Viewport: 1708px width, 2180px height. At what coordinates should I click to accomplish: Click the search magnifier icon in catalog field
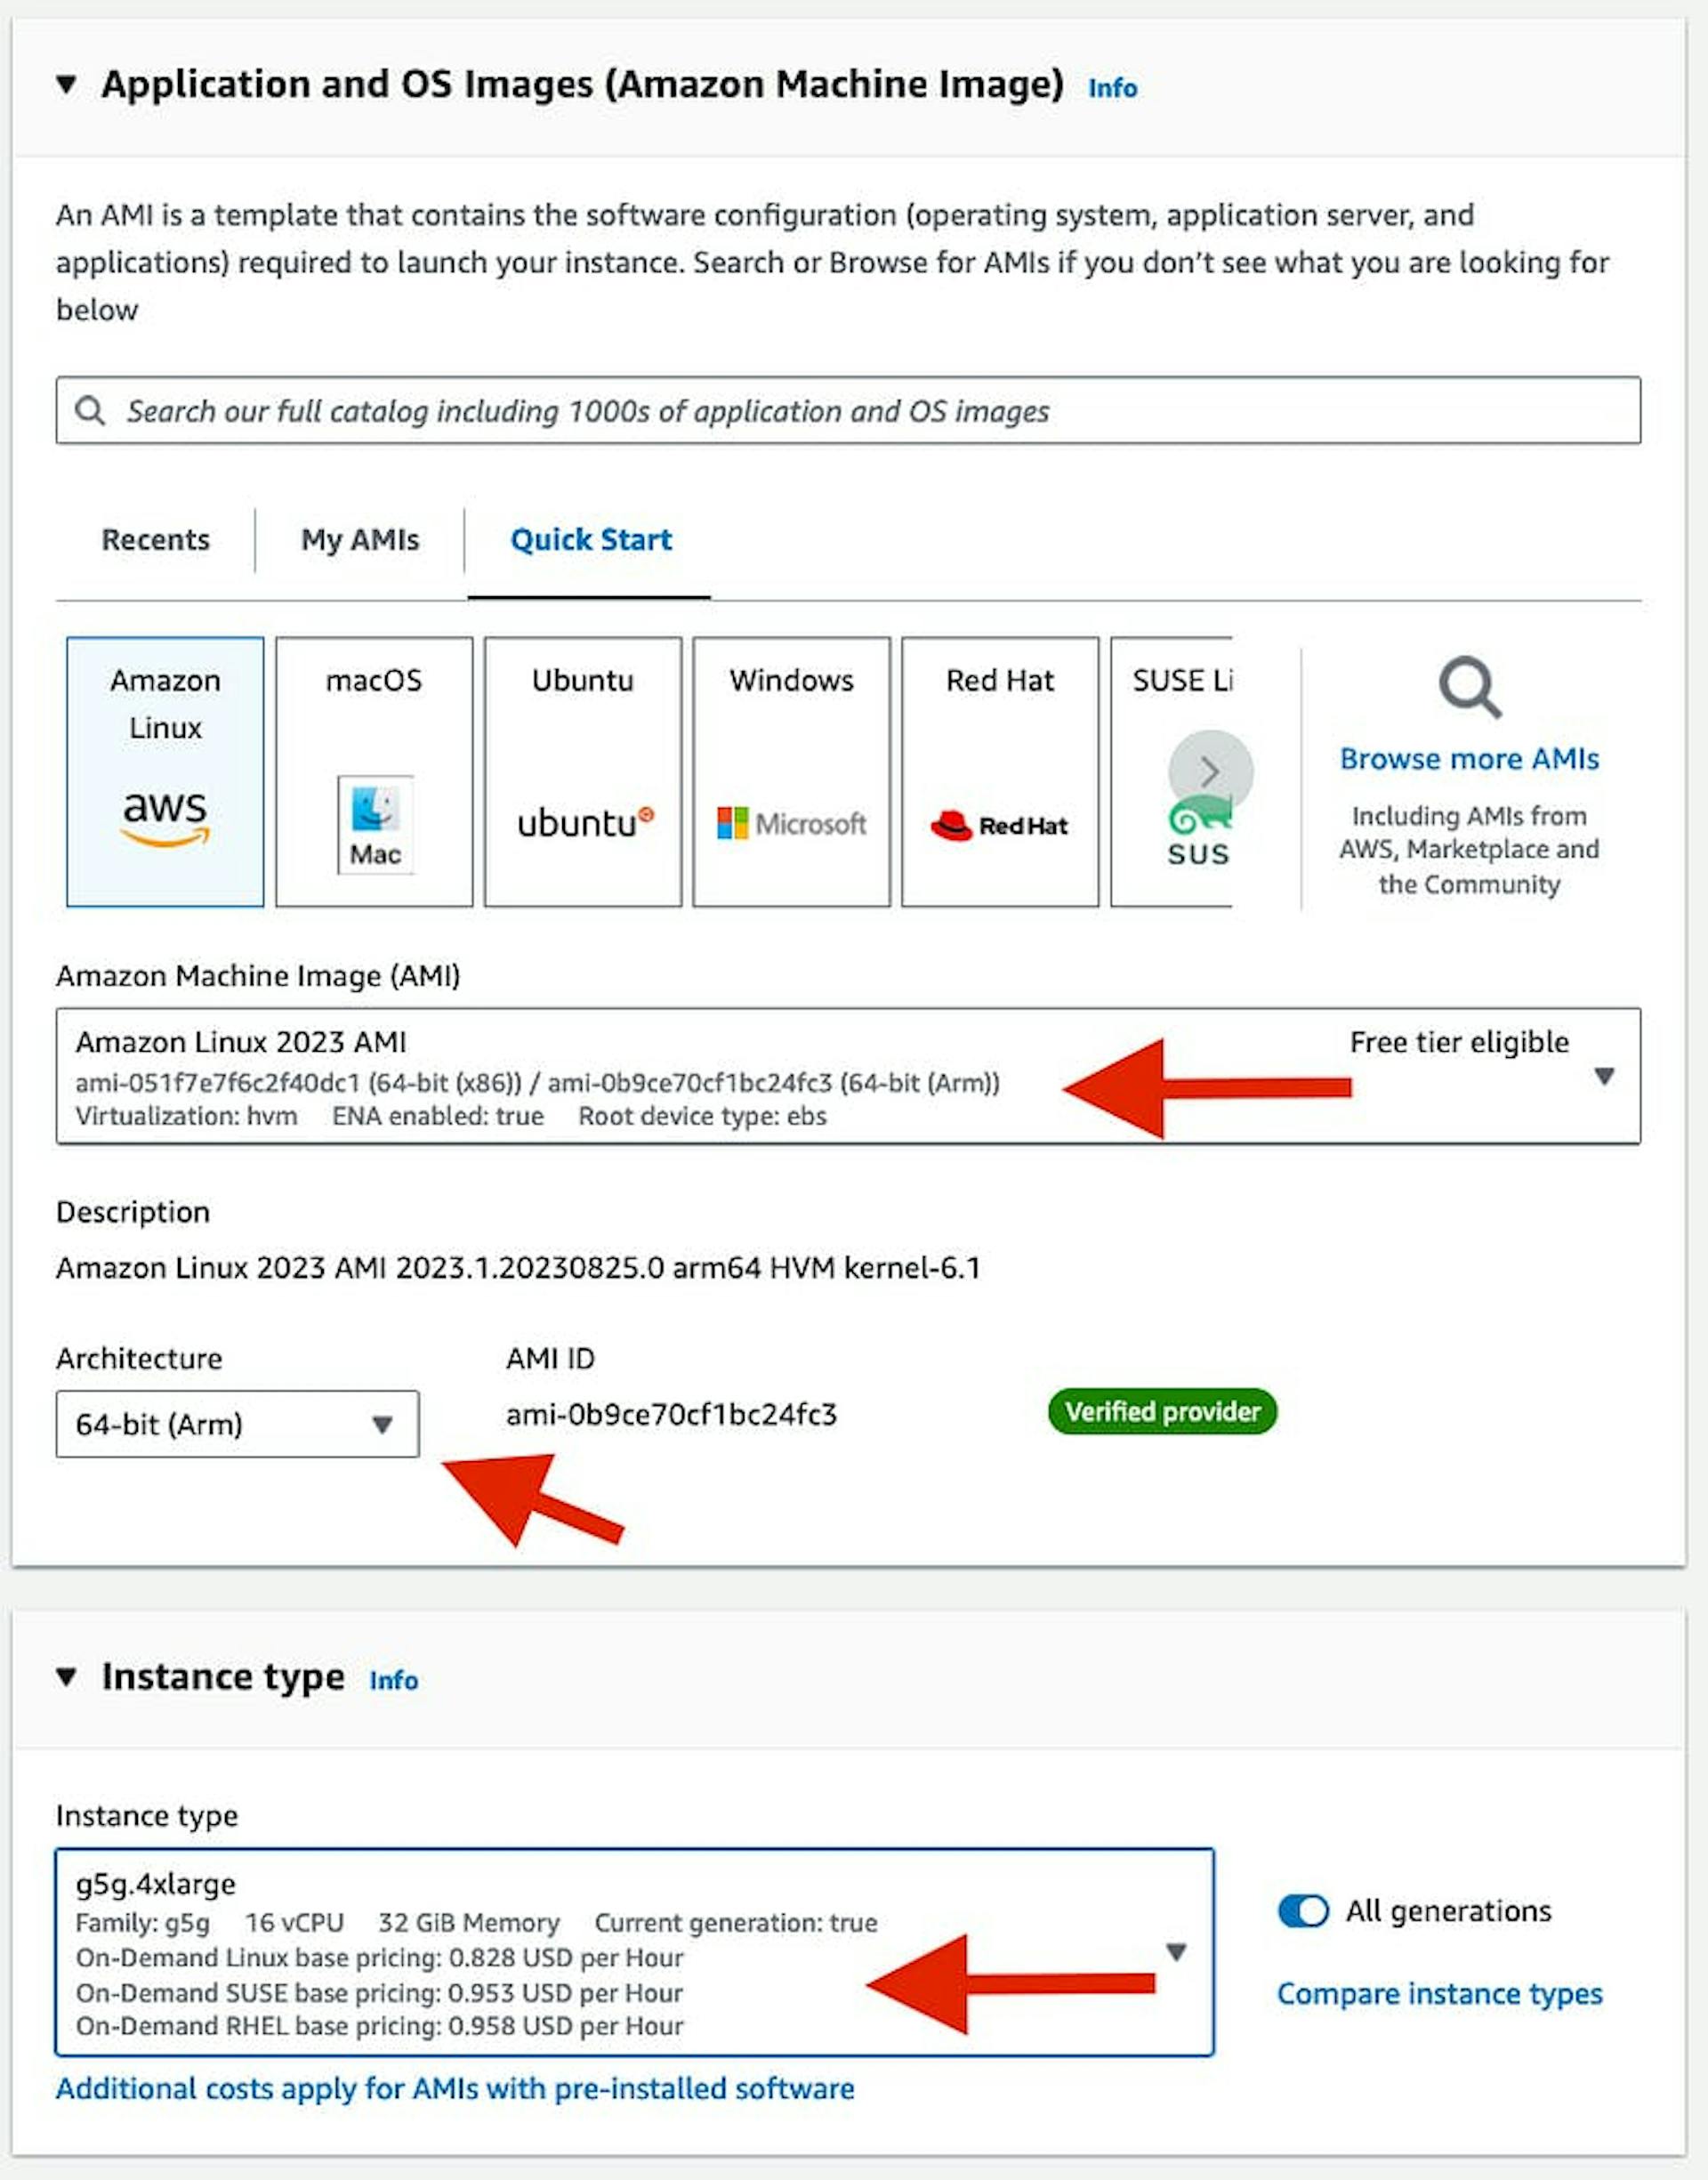click(90, 410)
